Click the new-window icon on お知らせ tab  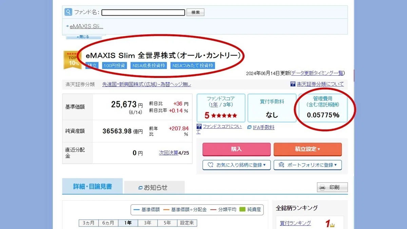pos(140,188)
